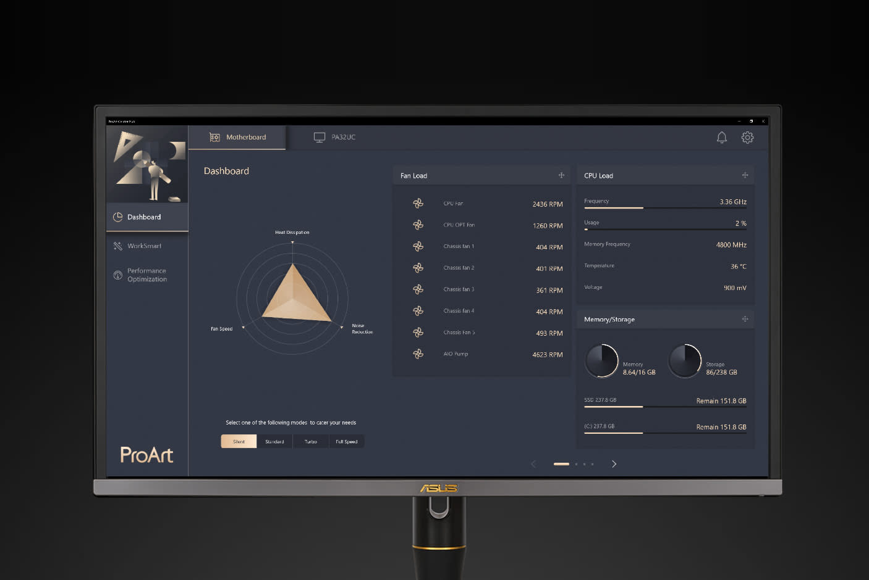Open WorkSmart from the sidebar
Screen dimensions: 869x580
coord(144,246)
